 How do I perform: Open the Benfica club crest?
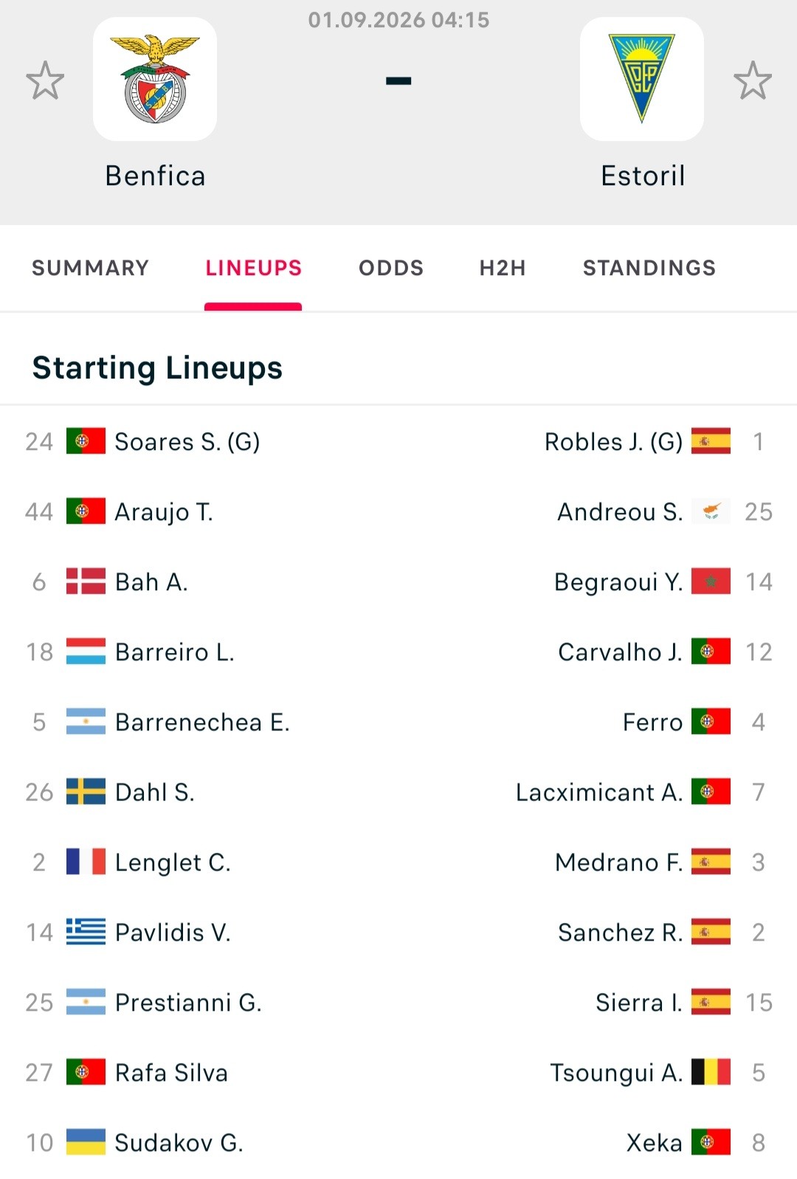(155, 79)
